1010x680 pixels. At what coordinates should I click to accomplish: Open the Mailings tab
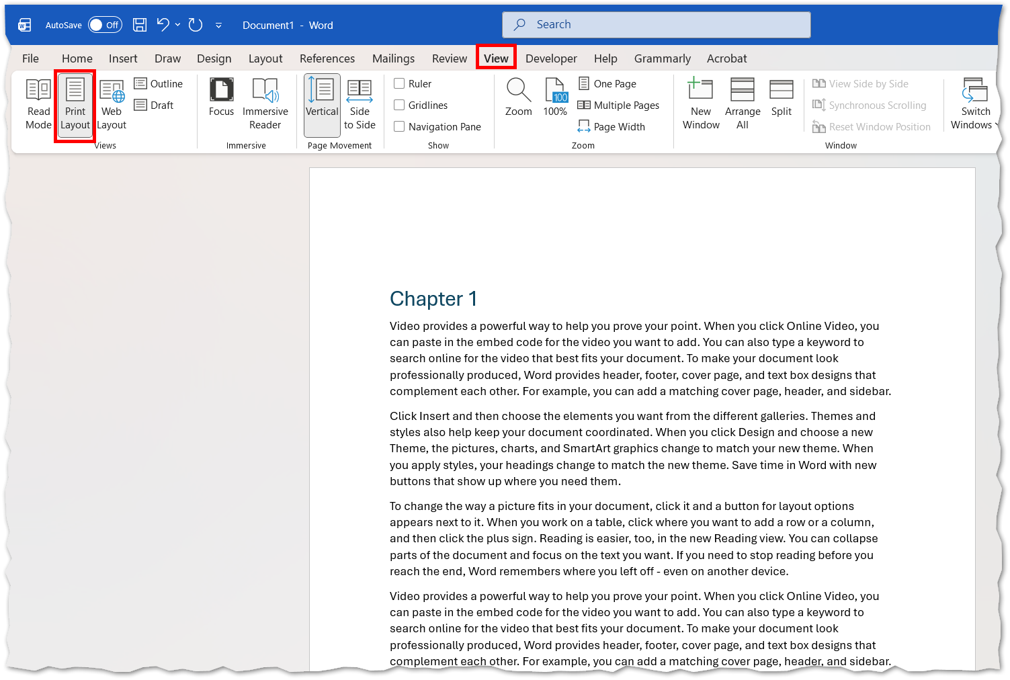(394, 58)
